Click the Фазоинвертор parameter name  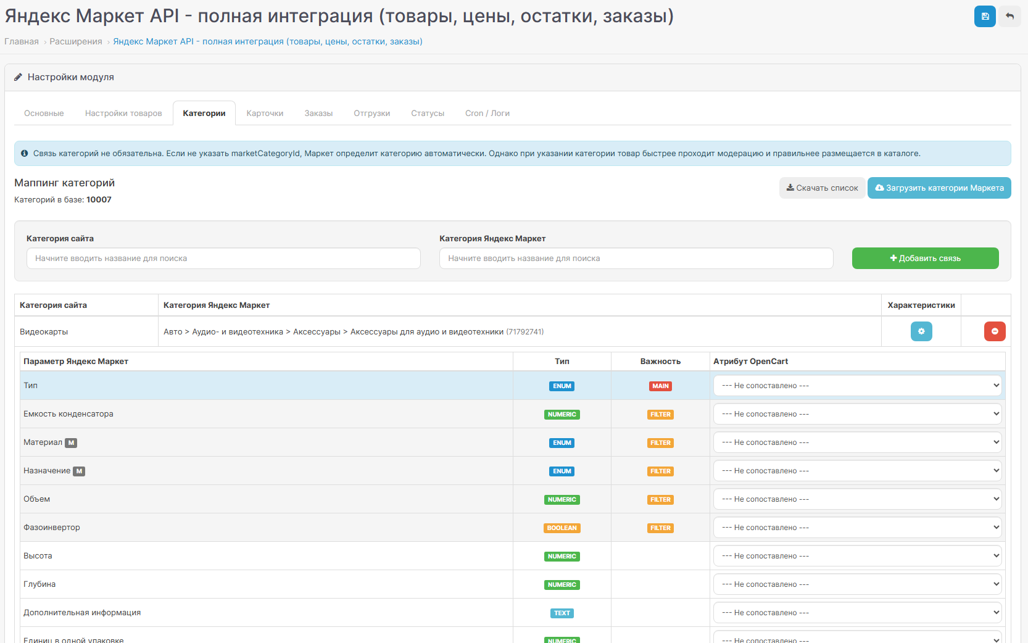(x=52, y=528)
